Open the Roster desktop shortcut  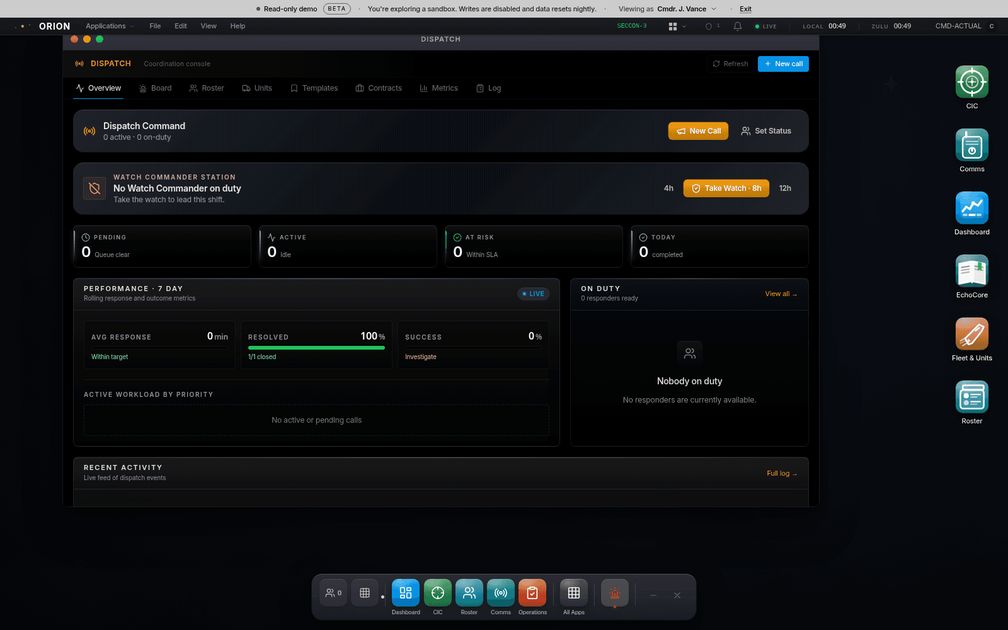coord(971,397)
